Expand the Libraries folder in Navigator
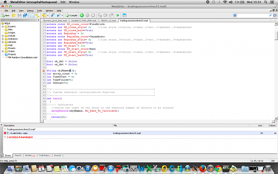Viewport: 278px width, 174px height. (x=3, y=42)
